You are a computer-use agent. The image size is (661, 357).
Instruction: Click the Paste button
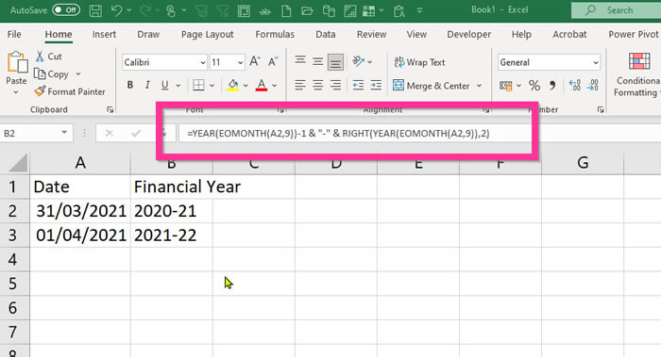coord(16,68)
